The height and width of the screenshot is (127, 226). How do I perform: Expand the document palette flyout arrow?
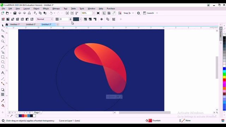click(8, 116)
